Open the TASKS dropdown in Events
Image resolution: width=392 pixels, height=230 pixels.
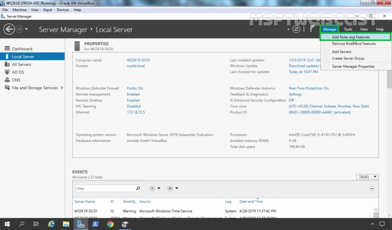click(x=367, y=177)
